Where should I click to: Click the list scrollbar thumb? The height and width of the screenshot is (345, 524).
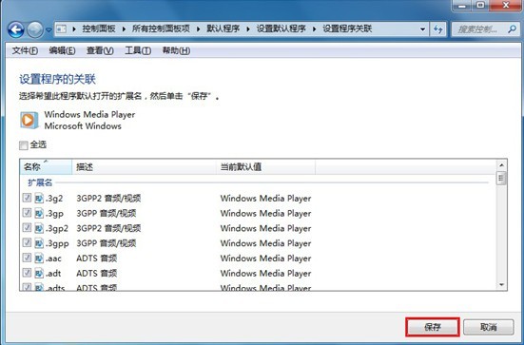coord(501,178)
